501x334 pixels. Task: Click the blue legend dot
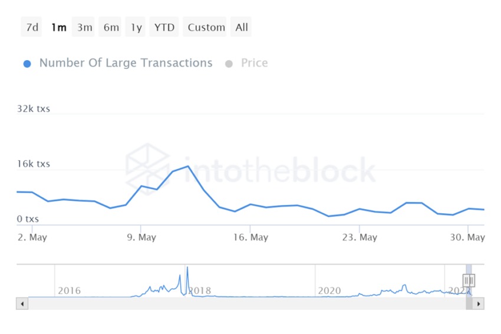coord(27,64)
